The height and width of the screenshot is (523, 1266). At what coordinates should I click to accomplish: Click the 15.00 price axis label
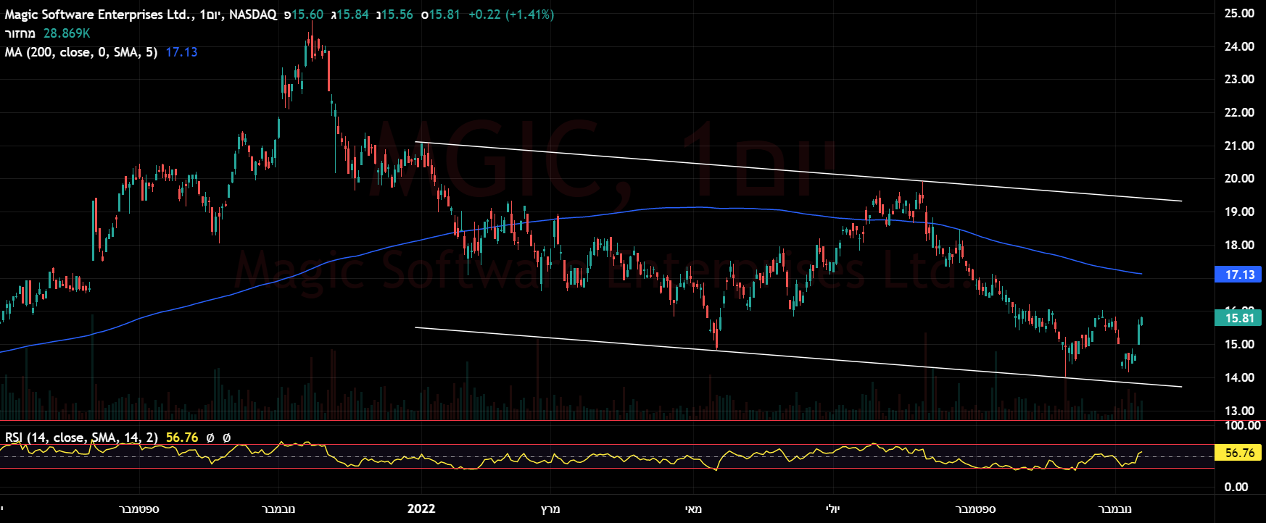click(1239, 344)
